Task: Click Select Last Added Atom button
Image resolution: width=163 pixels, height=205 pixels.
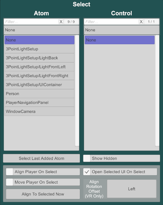Action: click(41, 158)
